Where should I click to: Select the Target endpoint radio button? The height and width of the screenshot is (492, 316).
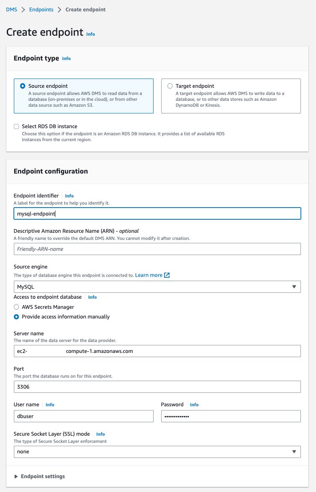click(170, 86)
